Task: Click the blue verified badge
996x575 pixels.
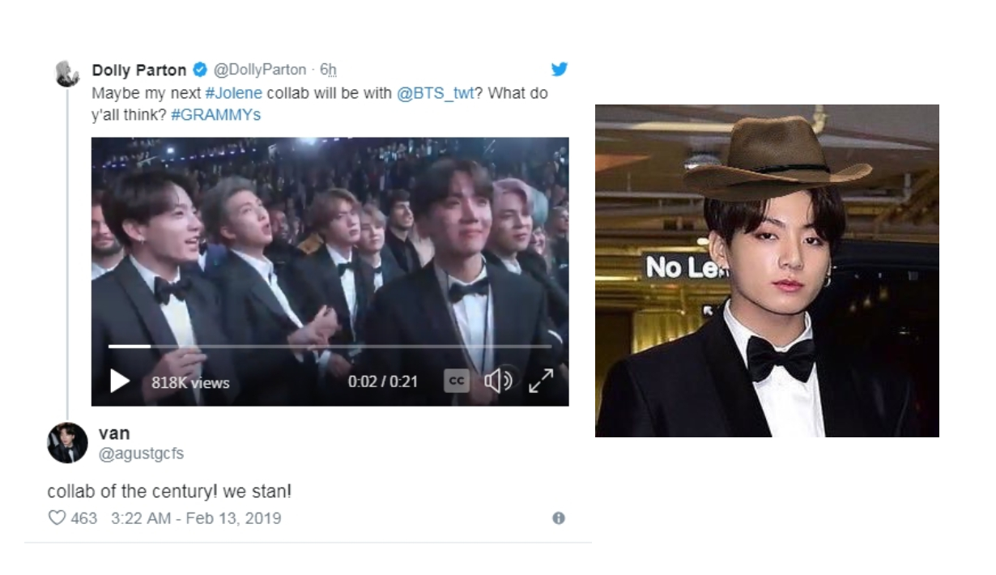Action: (199, 70)
